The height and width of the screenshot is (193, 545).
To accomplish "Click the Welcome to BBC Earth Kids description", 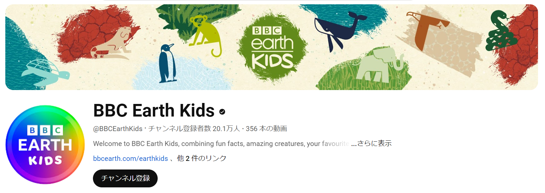I will (x=221, y=143).
